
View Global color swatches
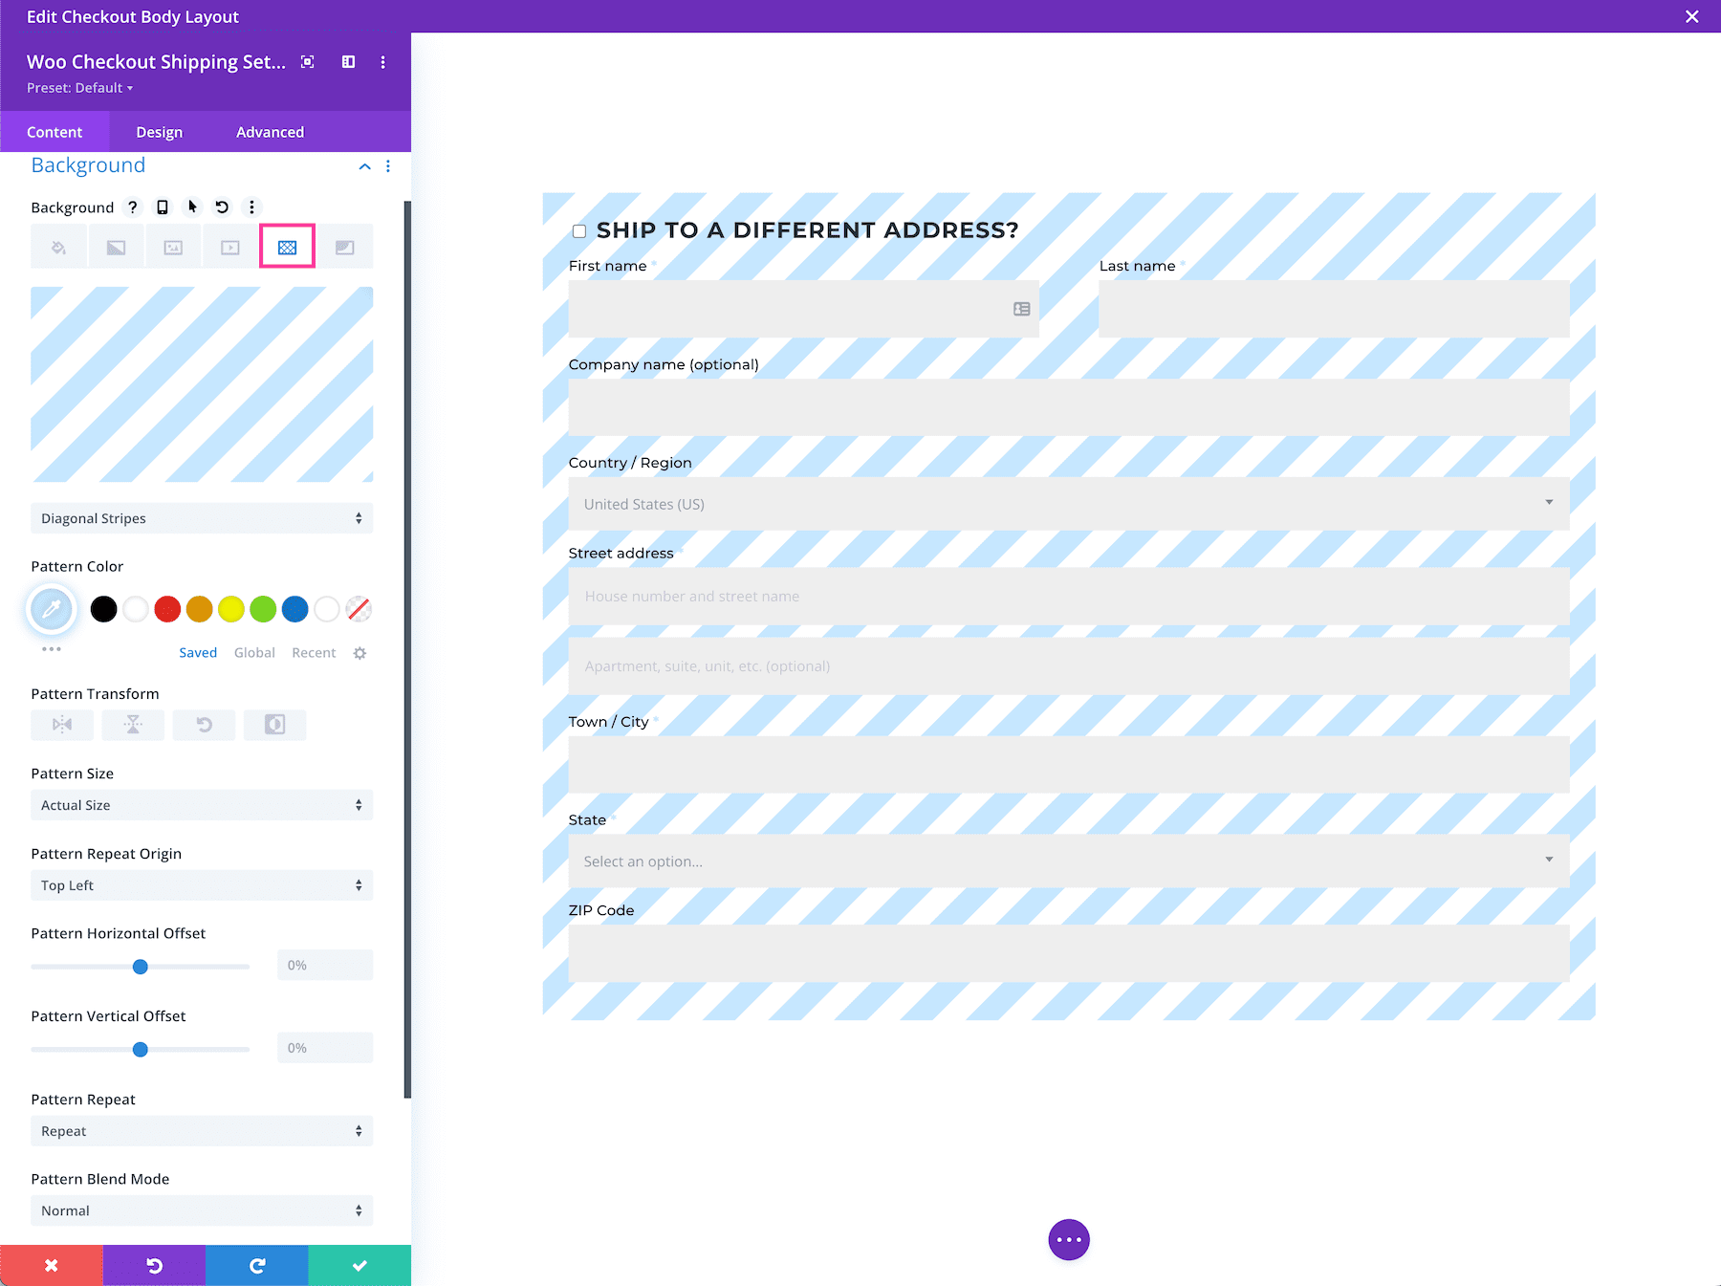tap(254, 652)
